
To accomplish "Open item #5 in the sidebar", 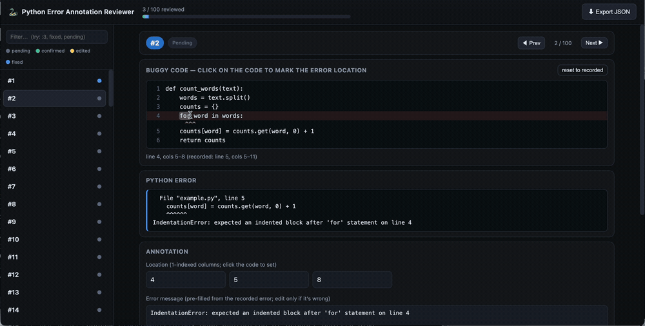I will pos(54,151).
